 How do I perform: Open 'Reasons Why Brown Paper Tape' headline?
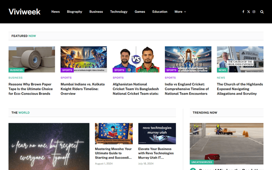30,89
